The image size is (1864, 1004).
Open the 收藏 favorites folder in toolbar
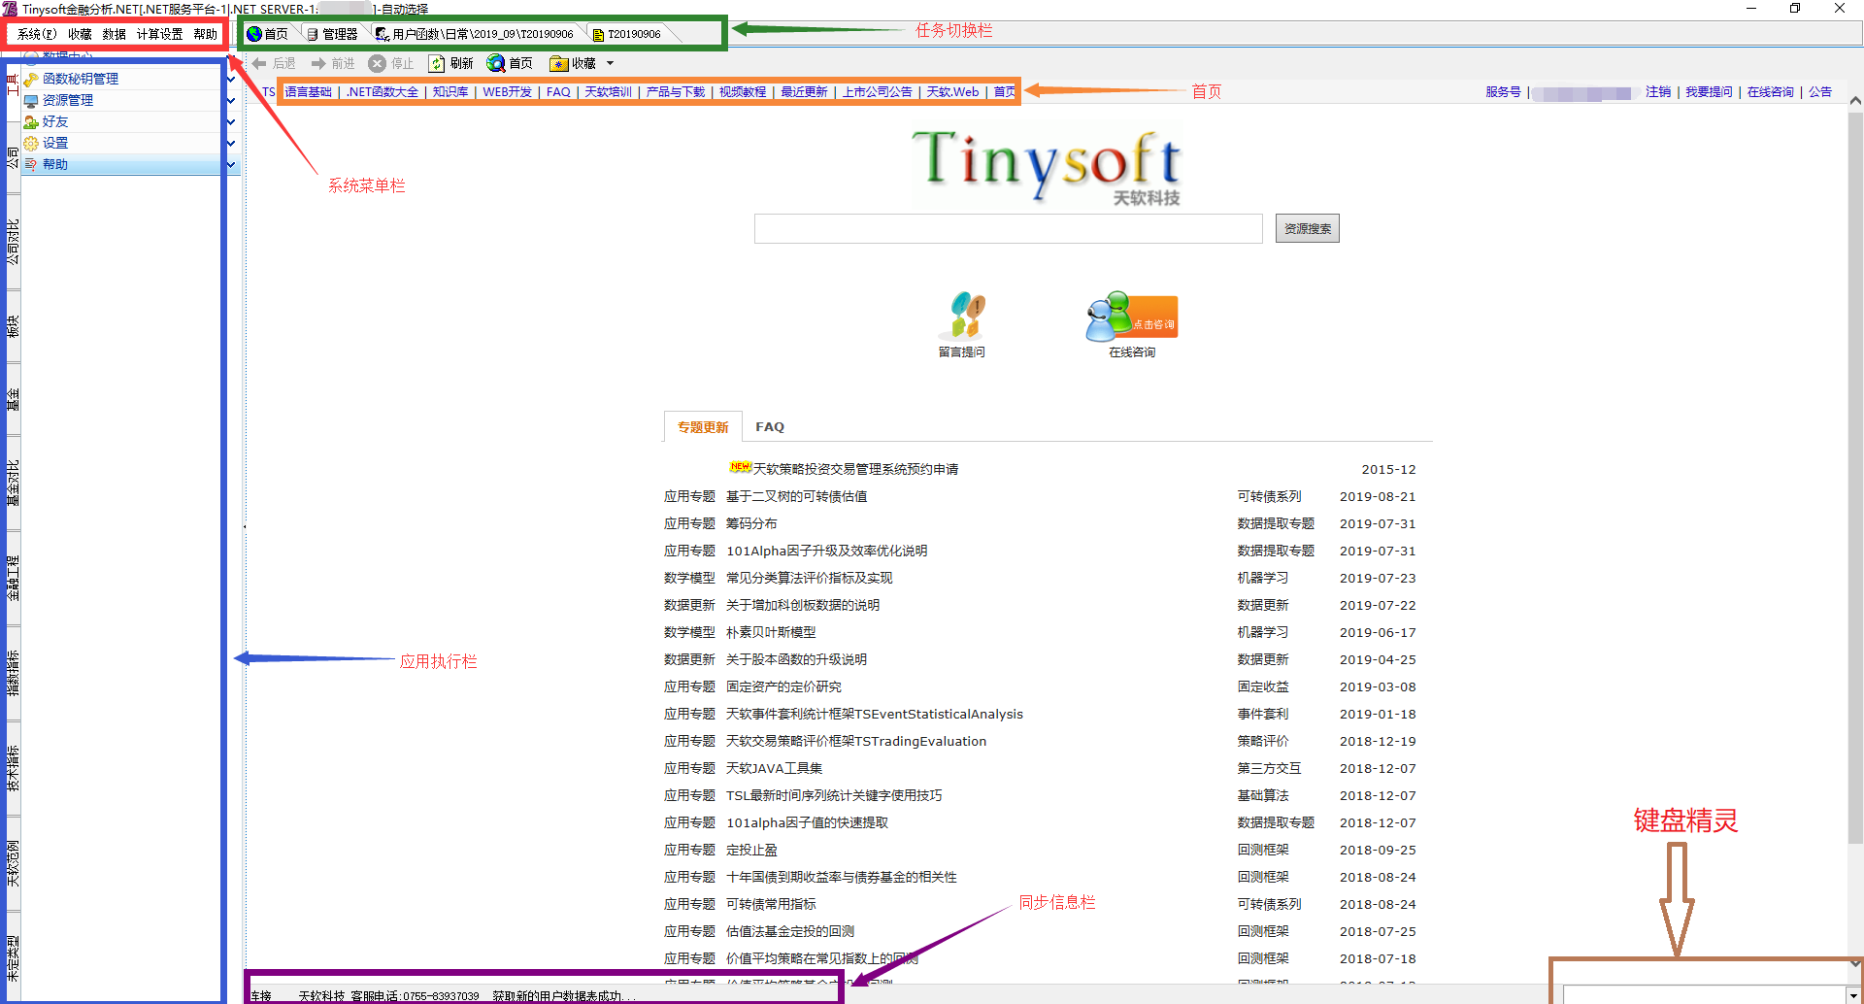[x=559, y=63]
